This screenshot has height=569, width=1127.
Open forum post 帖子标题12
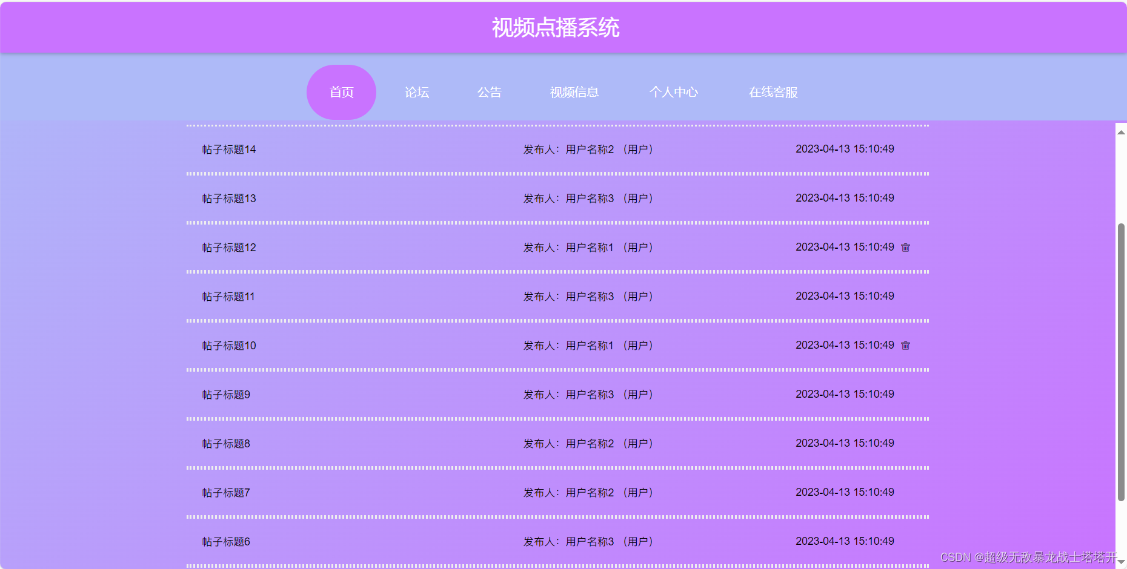click(229, 248)
